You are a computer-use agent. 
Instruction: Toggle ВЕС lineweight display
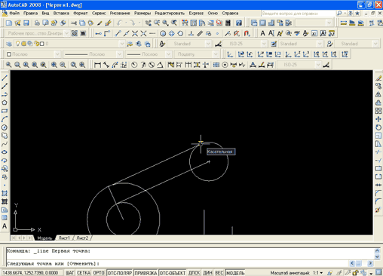[x=219, y=273]
